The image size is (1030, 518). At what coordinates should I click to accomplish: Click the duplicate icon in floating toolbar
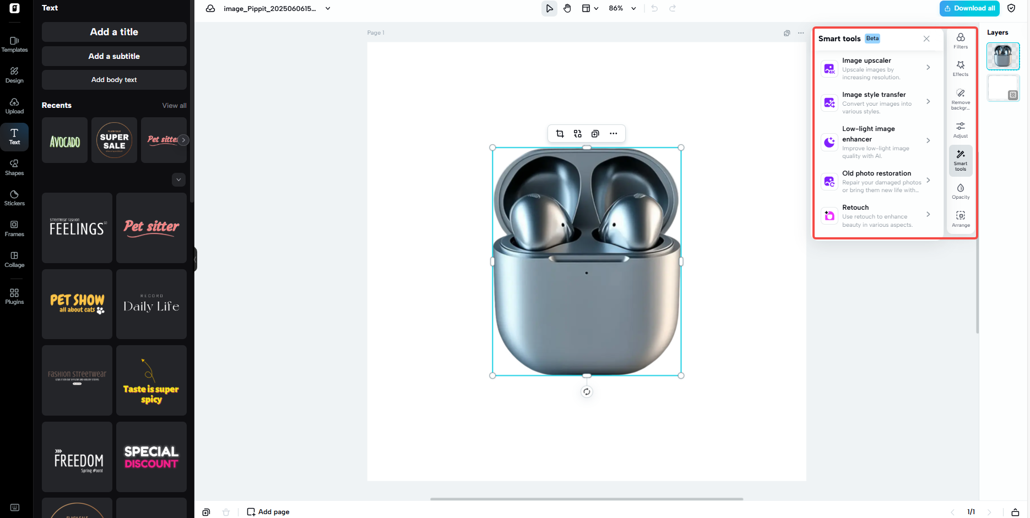(x=595, y=134)
